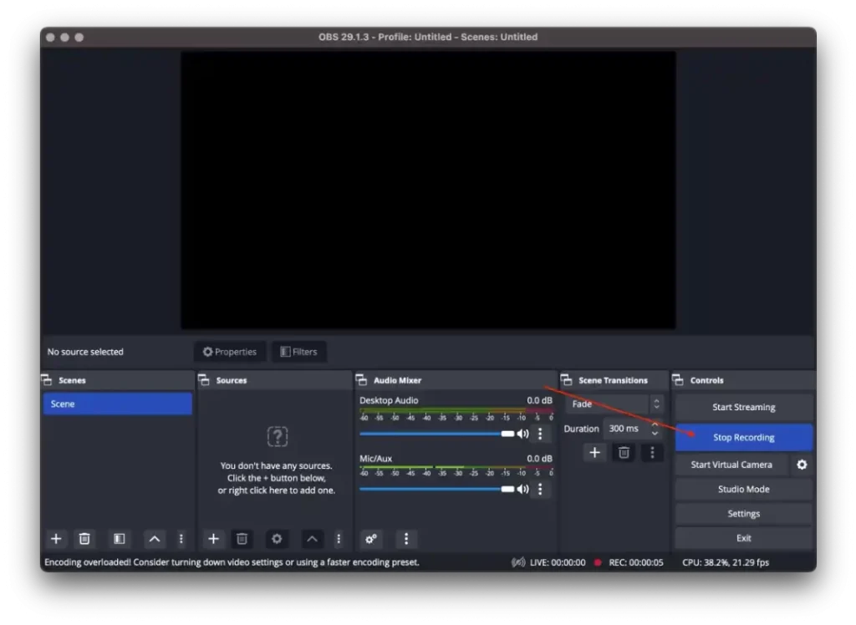Open source properties gear in Sources panel
This screenshot has height=625, width=856.
click(x=277, y=539)
